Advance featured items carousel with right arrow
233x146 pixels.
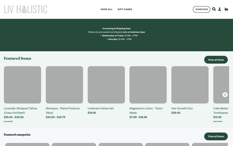(225, 95)
